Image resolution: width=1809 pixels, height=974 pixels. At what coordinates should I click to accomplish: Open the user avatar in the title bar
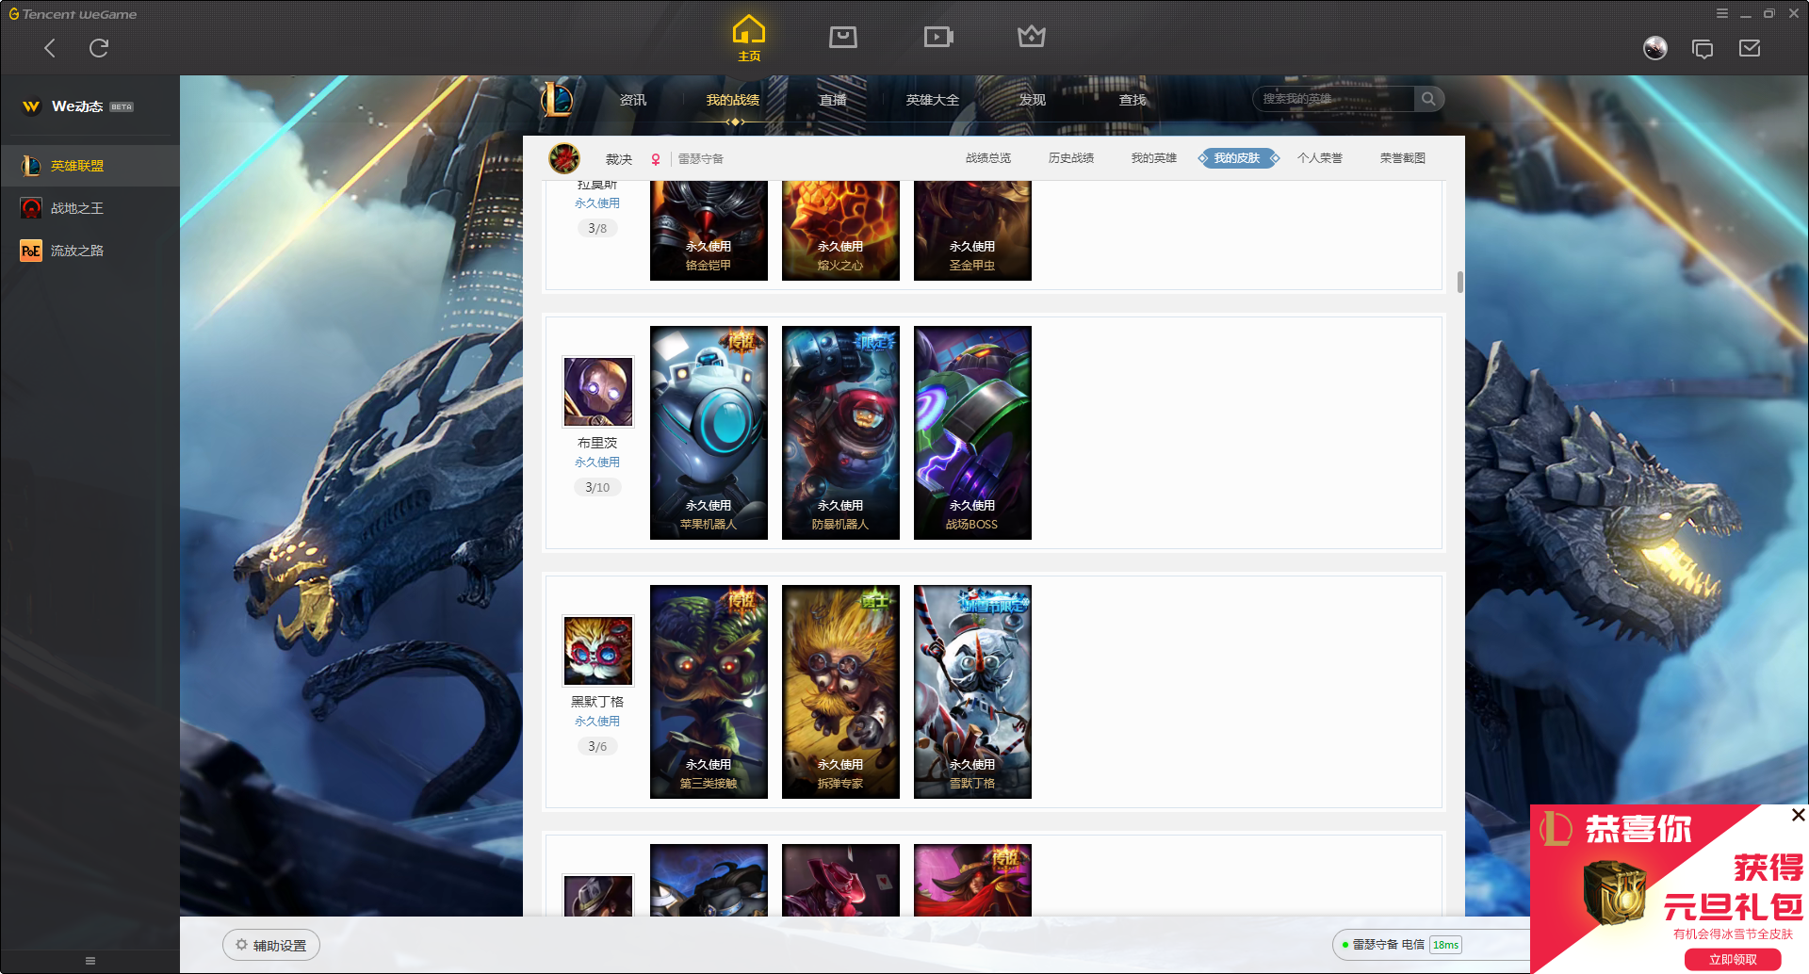tap(1655, 48)
